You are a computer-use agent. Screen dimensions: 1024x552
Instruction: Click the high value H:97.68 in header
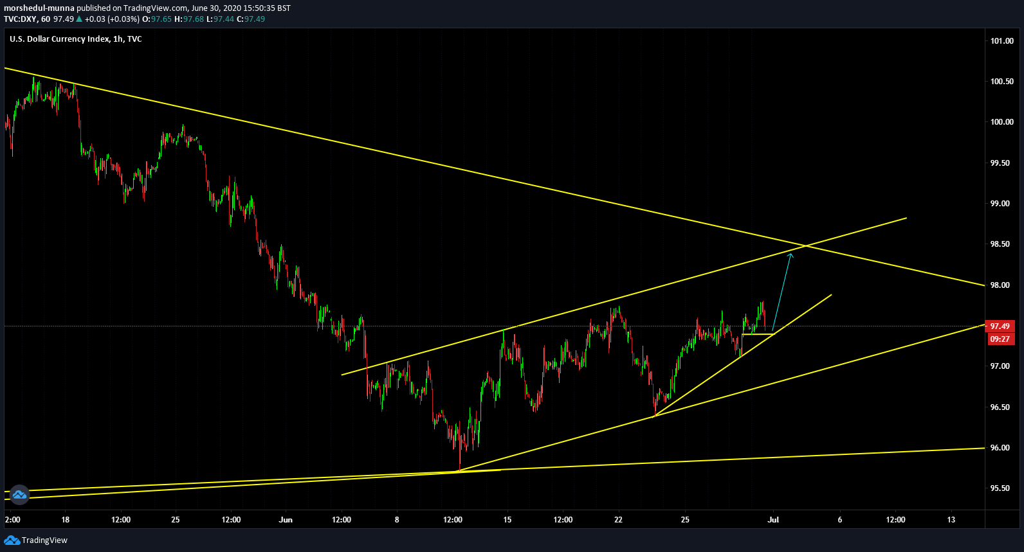189,19
